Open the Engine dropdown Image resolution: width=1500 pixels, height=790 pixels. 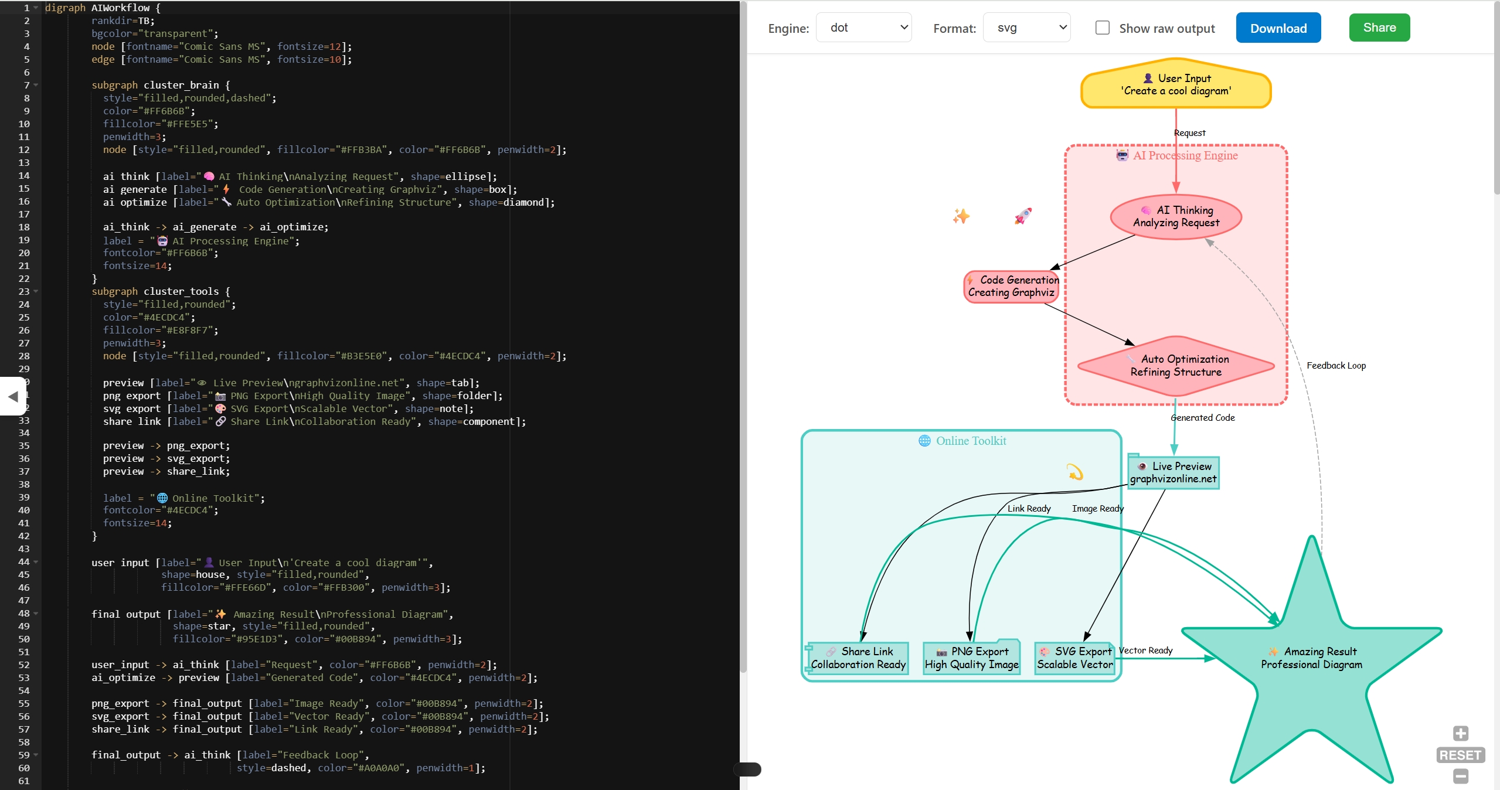click(864, 27)
